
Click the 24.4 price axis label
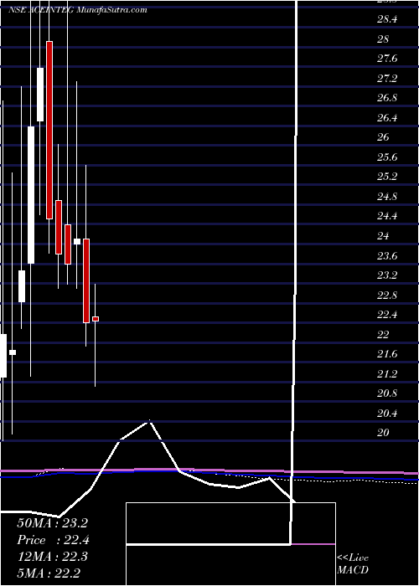pyautogui.click(x=387, y=216)
